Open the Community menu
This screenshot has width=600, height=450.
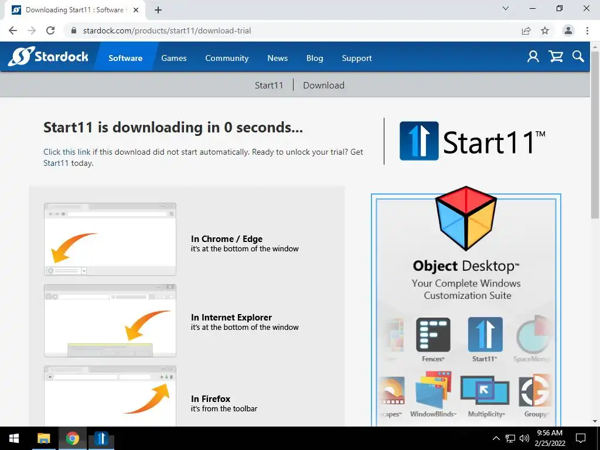coord(227,58)
